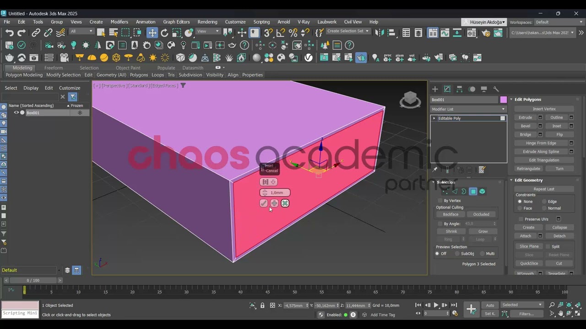The image size is (586, 329).
Task: Toggle the 3D Snaps icon
Action: click(x=268, y=32)
